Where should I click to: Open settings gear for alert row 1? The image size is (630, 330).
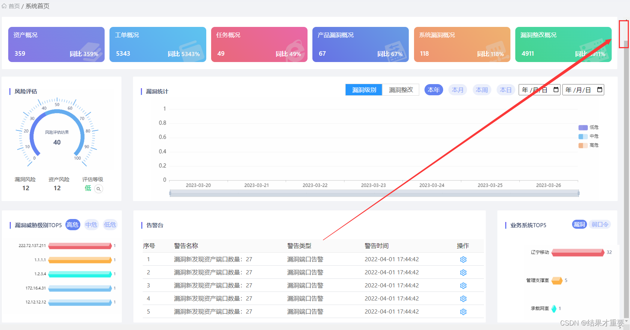click(463, 259)
